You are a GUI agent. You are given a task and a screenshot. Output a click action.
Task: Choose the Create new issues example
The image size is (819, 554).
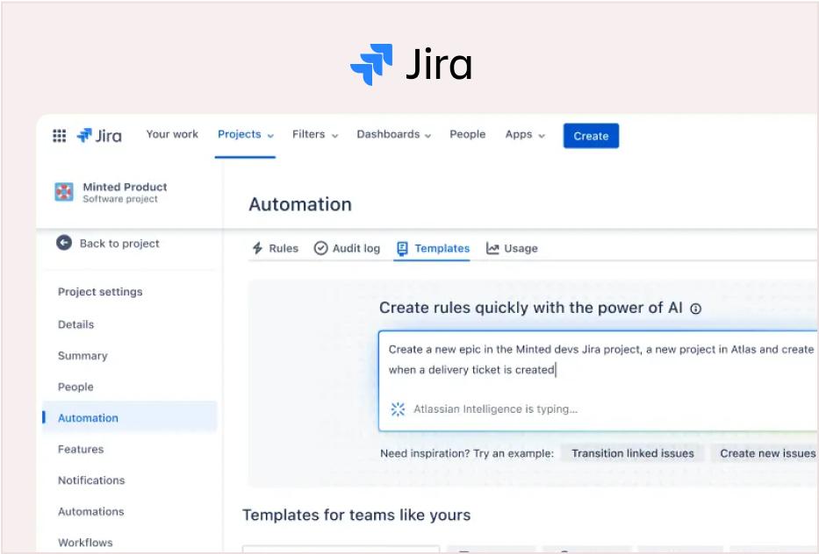coord(766,453)
